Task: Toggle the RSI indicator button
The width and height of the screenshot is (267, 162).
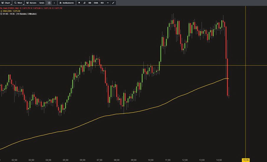Action: pyautogui.click(x=102, y=3)
